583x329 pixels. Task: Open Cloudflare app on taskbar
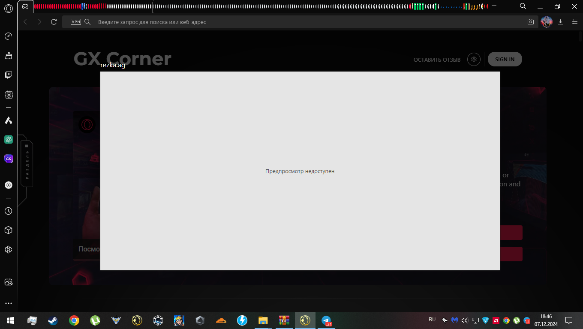[221, 320]
